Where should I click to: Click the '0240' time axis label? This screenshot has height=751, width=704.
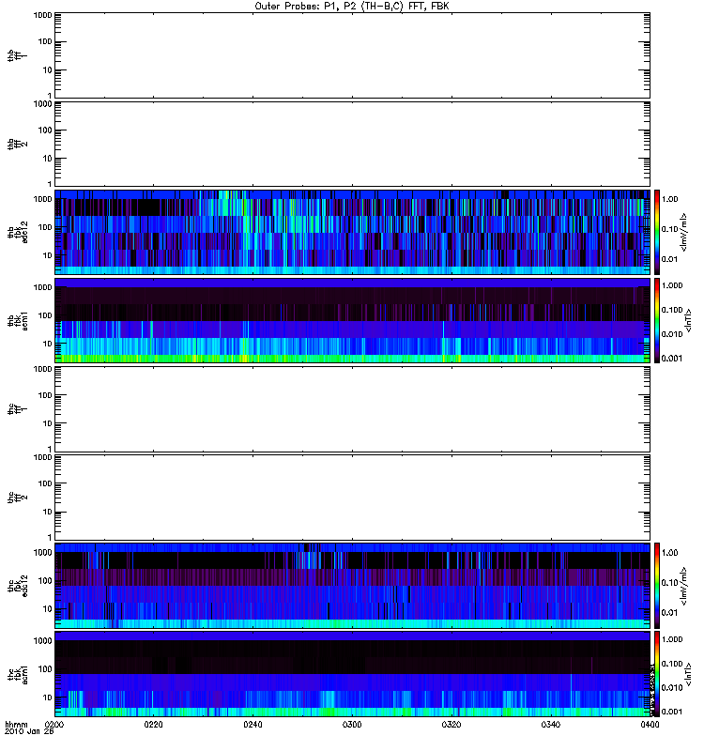pyautogui.click(x=253, y=725)
